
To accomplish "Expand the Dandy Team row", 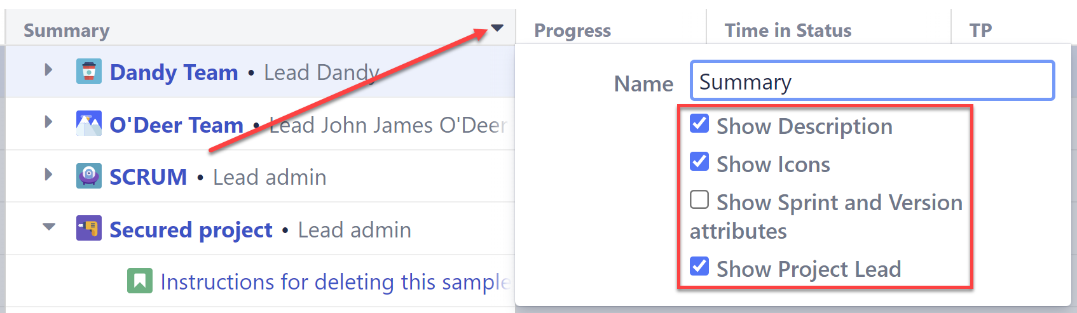I will [49, 70].
